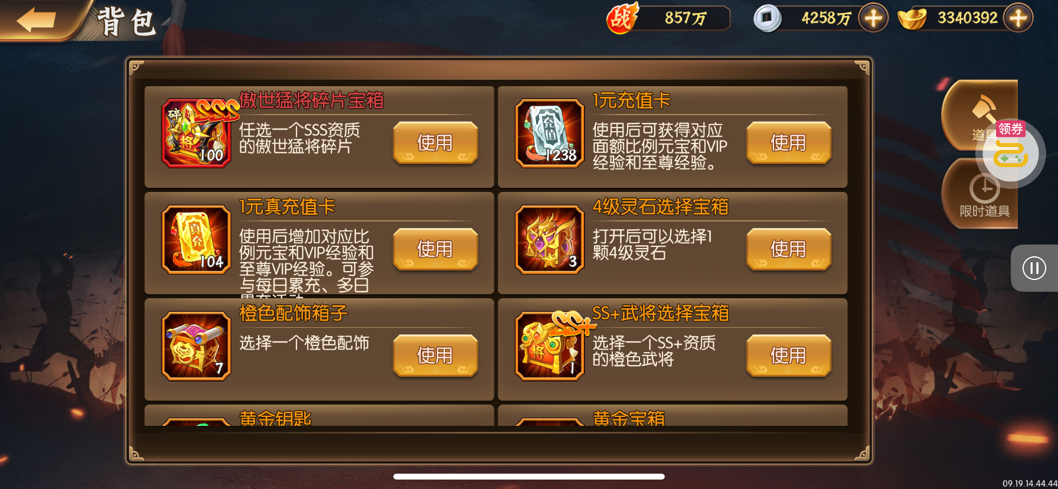
Task: Add gold ingots with plus icon
Action: 1018,18
